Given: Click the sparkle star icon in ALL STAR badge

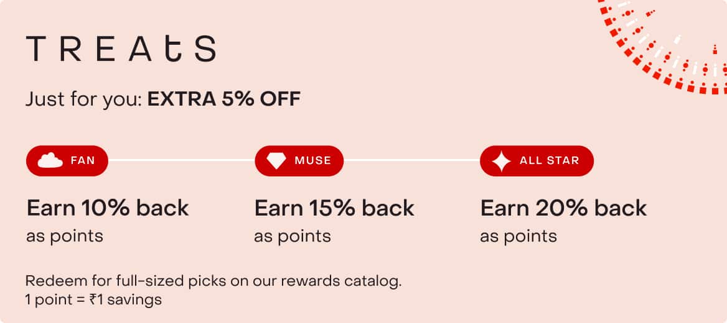Looking at the screenshot, I should 501,161.
